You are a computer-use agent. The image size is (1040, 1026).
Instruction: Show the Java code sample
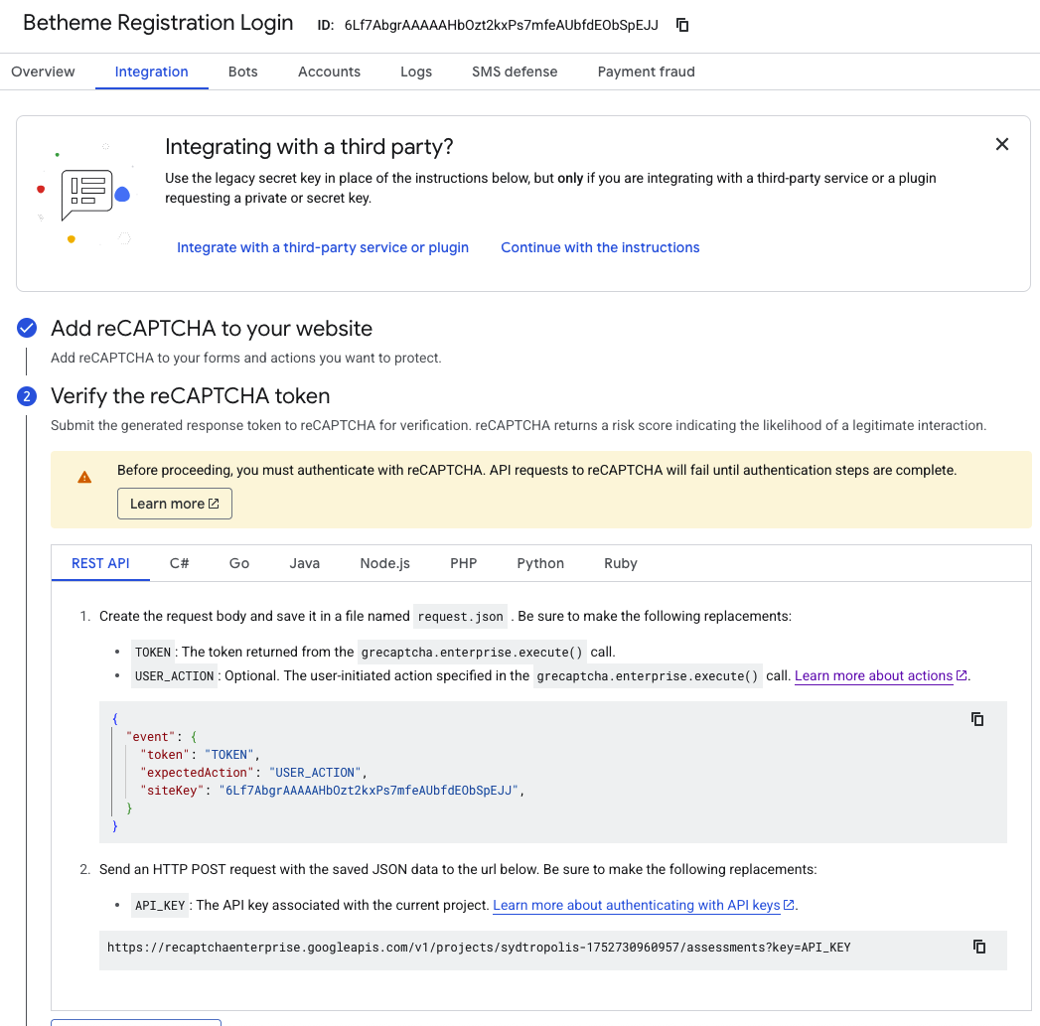pyautogui.click(x=304, y=563)
